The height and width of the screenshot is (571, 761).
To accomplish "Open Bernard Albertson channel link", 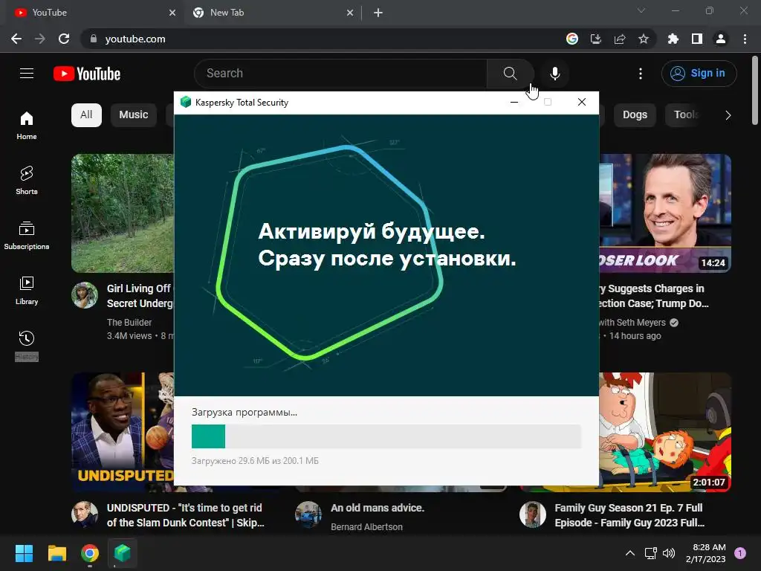I will [366, 527].
